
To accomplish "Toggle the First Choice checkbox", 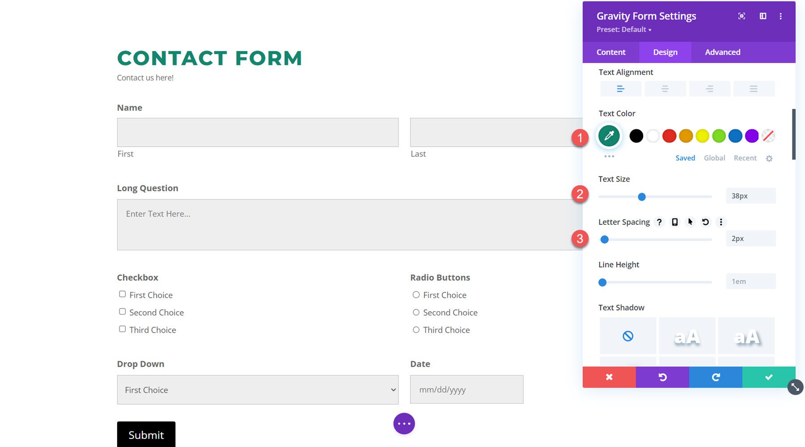I will coord(122,294).
